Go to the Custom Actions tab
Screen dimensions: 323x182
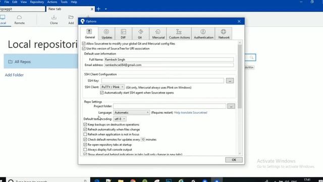179,34
